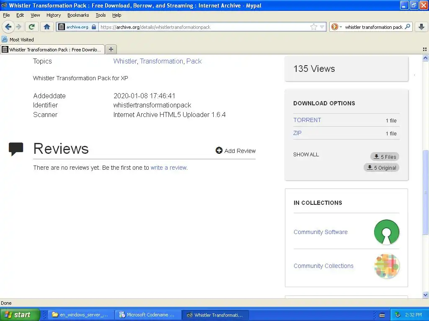
Task: Switch to Whistler Transformati... taskbar button
Action: 215,315
